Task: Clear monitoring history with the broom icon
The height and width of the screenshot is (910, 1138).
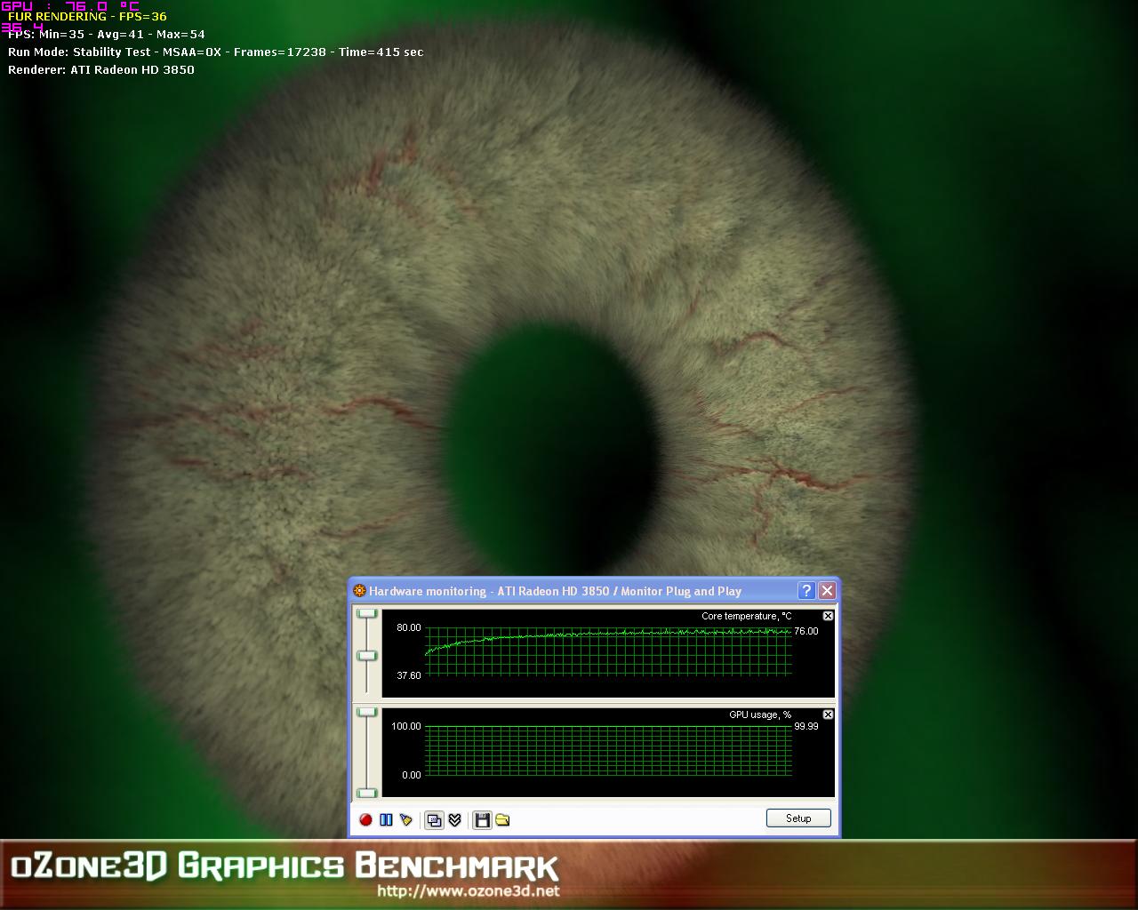Action: pos(406,819)
